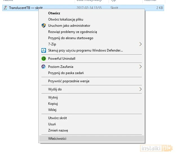
Task: Click the UAC shield icon beside Uruchom jako administrator
Action: [43, 26]
